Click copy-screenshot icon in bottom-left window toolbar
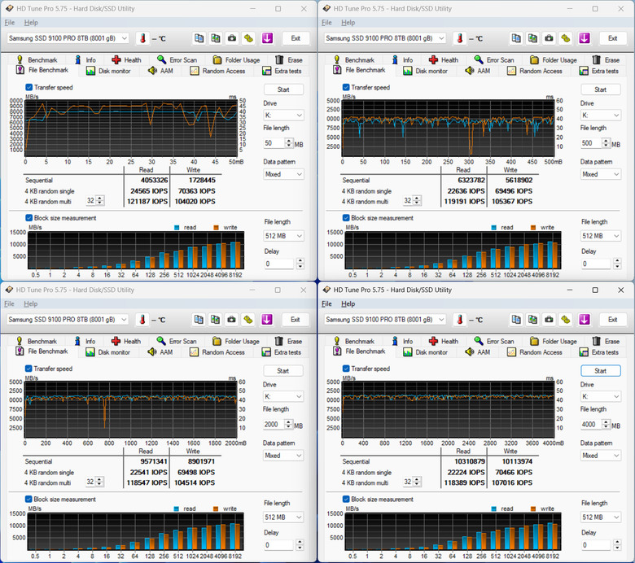Image resolution: width=635 pixels, height=563 pixels. (215, 320)
